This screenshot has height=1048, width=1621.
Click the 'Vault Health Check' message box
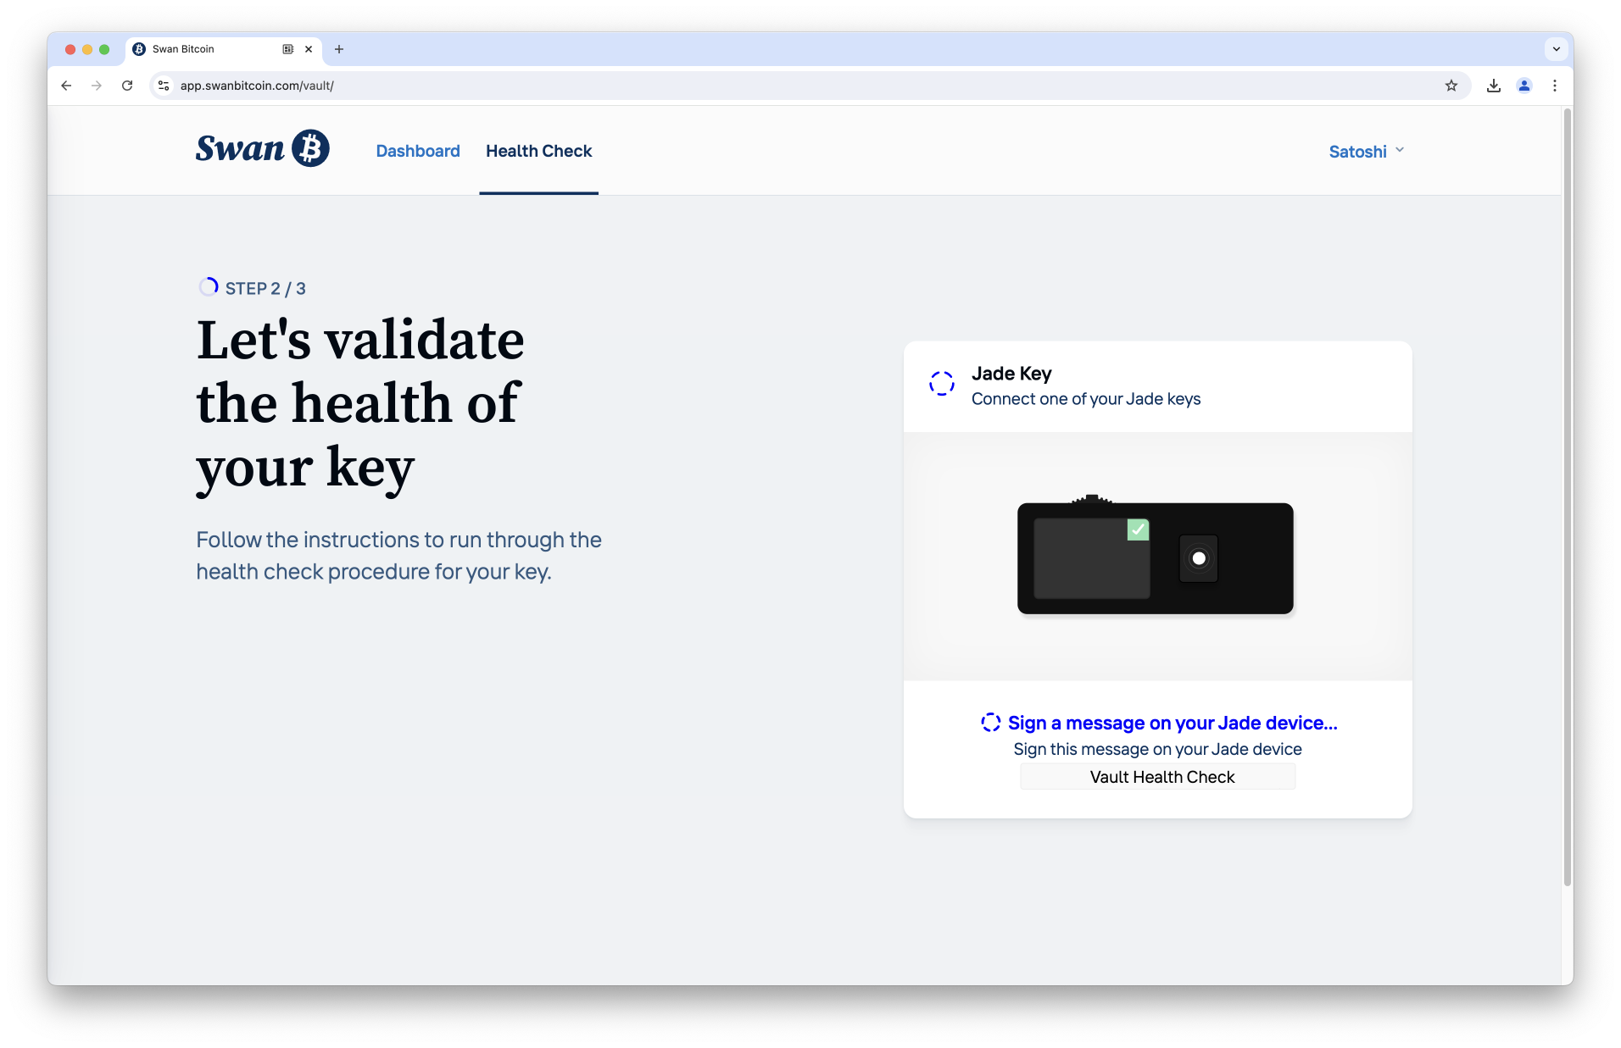pyautogui.click(x=1158, y=777)
